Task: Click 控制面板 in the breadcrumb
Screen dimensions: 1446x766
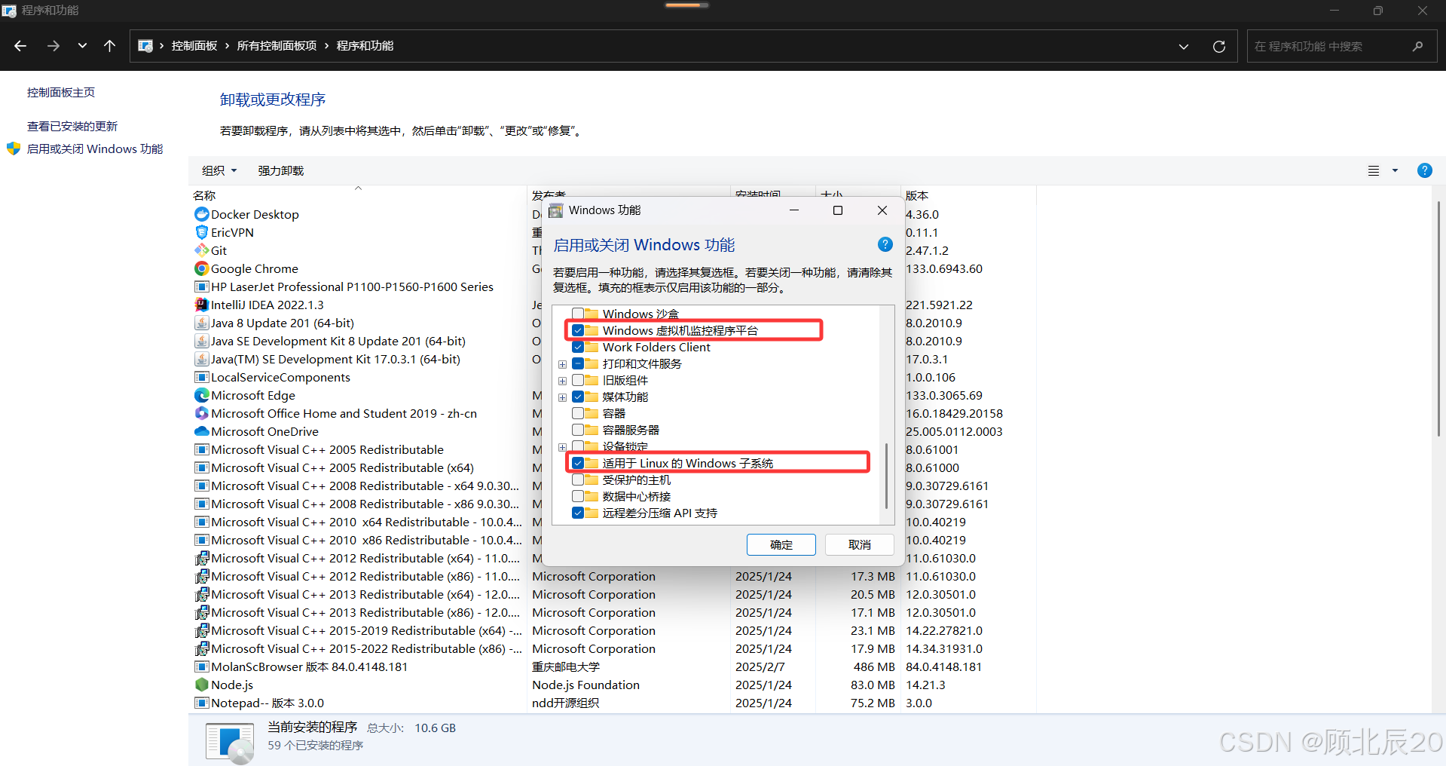Action: pyautogui.click(x=194, y=46)
